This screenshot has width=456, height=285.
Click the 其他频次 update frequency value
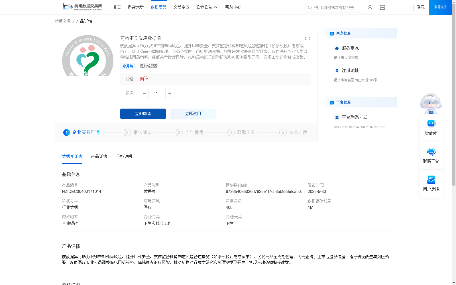click(x=70, y=223)
